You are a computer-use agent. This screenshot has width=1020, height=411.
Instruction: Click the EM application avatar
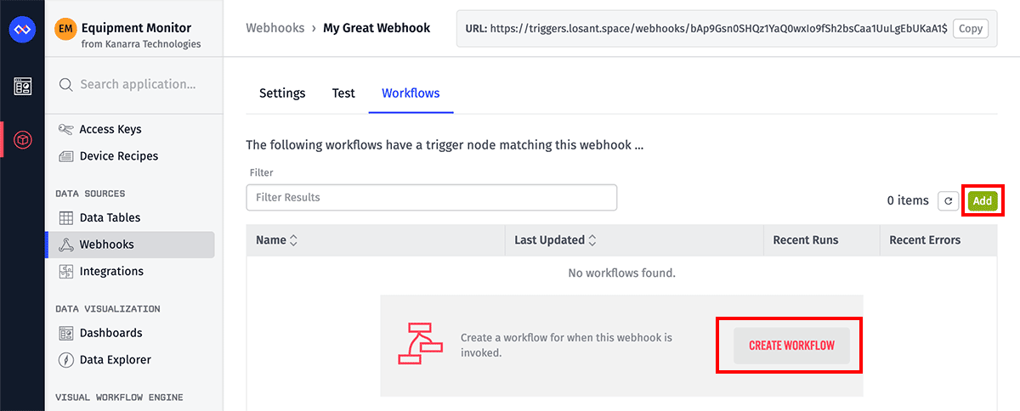pos(65,30)
